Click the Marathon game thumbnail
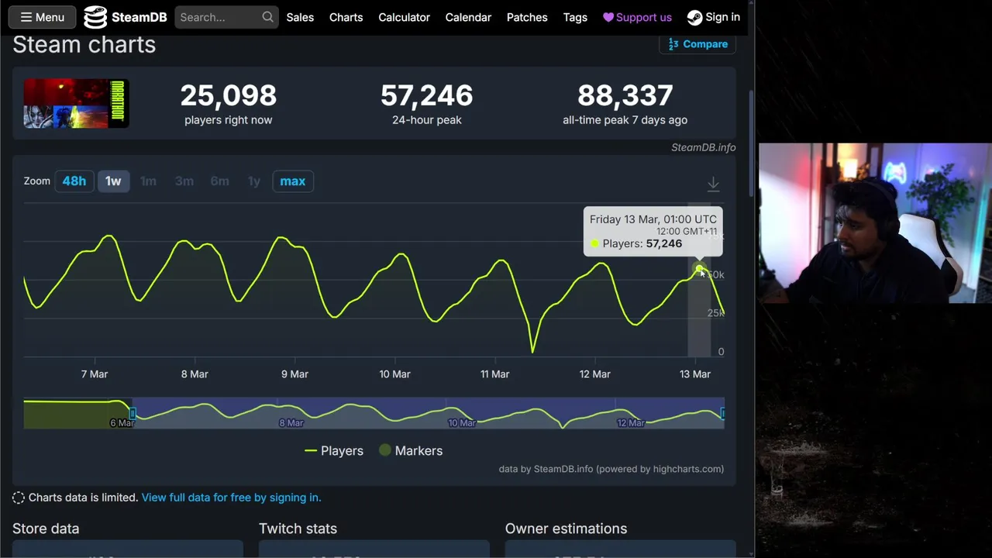The height and width of the screenshot is (558, 992). pyautogui.click(x=76, y=103)
